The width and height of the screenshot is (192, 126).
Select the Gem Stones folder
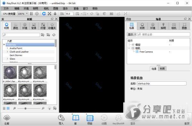[x=16, y=55]
